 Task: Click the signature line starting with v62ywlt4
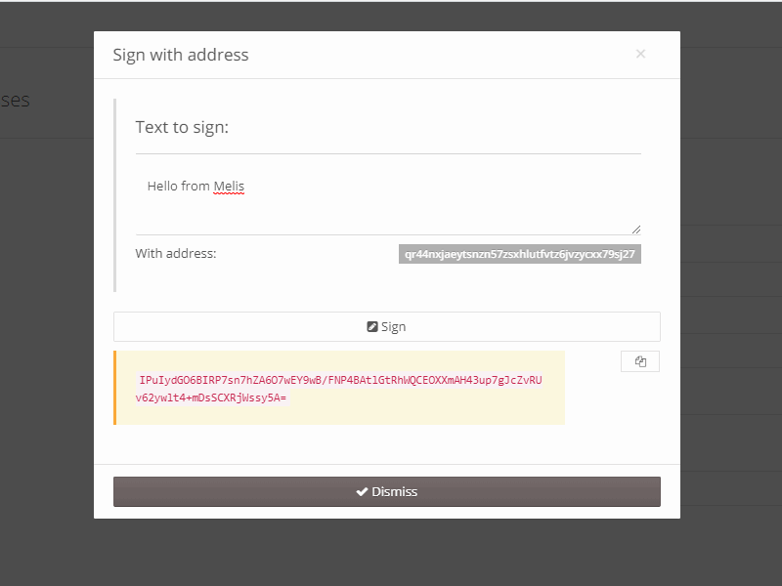pyautogui.click(x=211, y=398)
